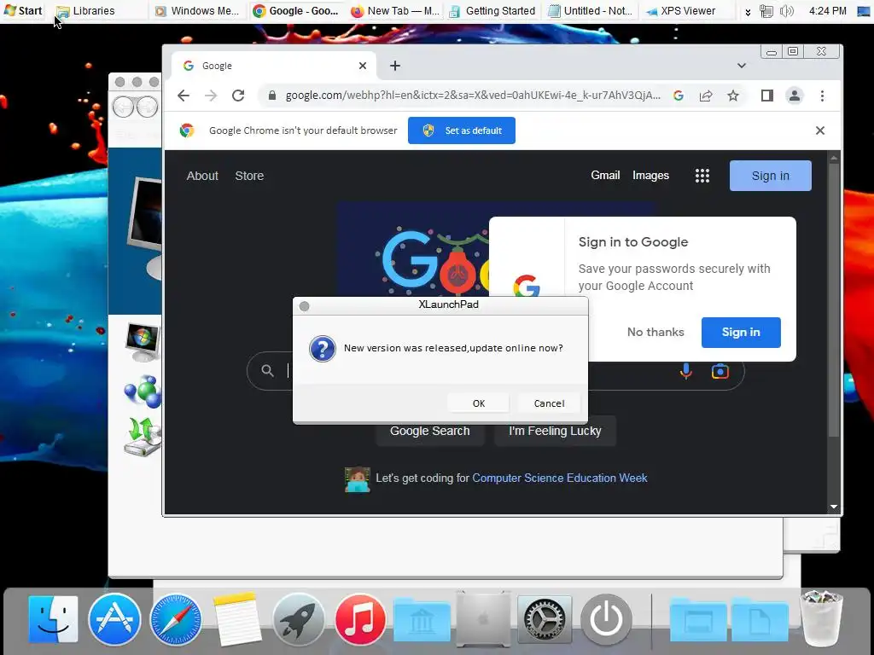The image size is (874, 655).
Task: Close the Google tab
Action: tap(362, 66)
